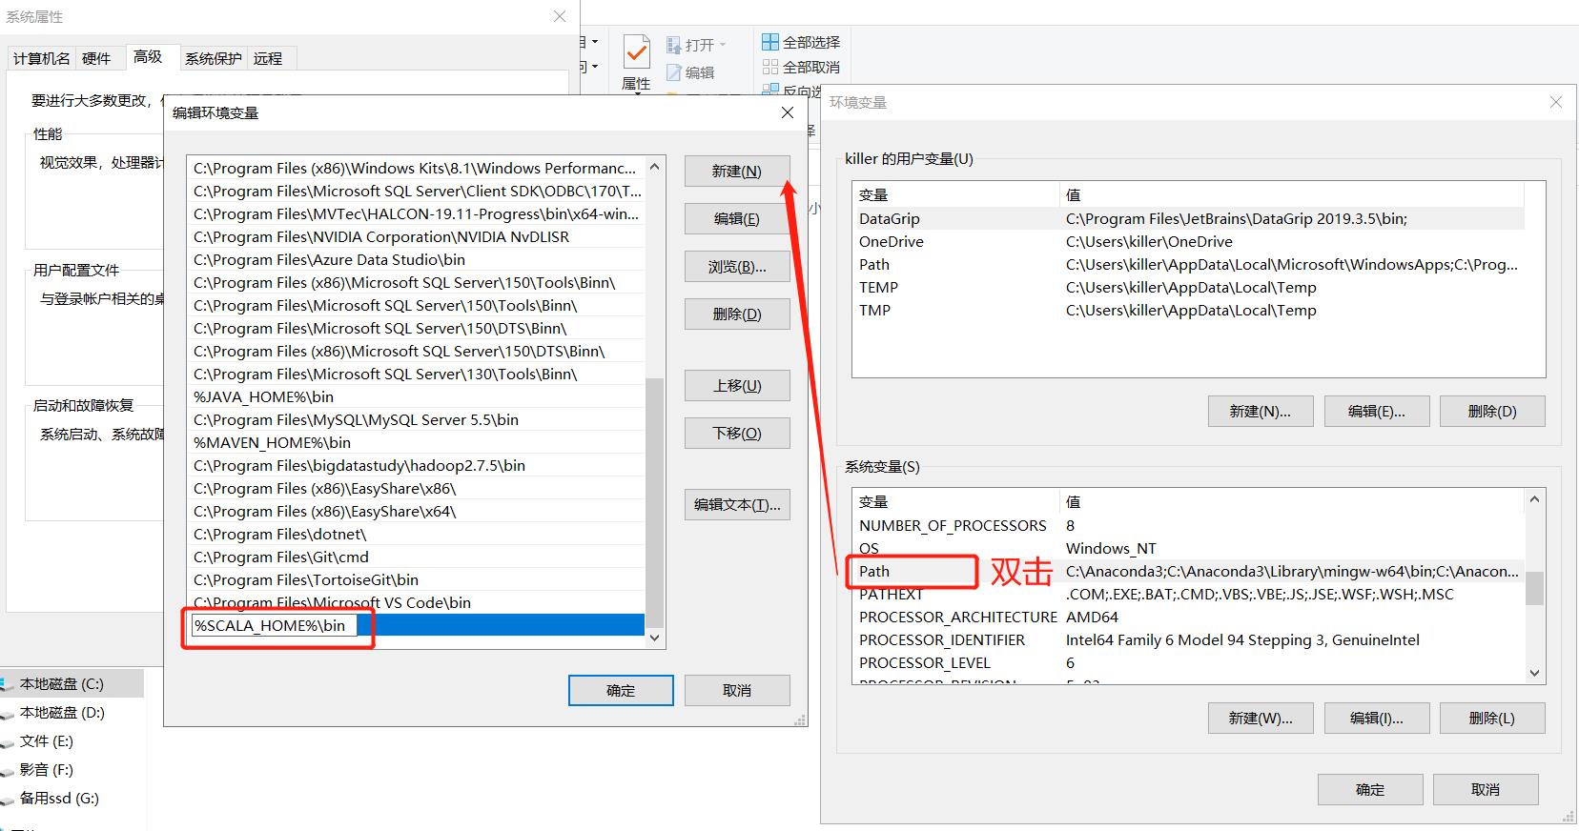Click 编辑(I)... for system variables
This screenshot has width=1579, height=831.
coord(1376,719)
